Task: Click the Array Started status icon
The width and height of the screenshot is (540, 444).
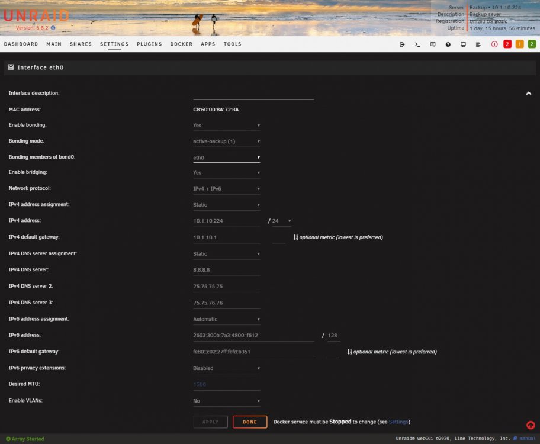Action: tap(8, 439)
